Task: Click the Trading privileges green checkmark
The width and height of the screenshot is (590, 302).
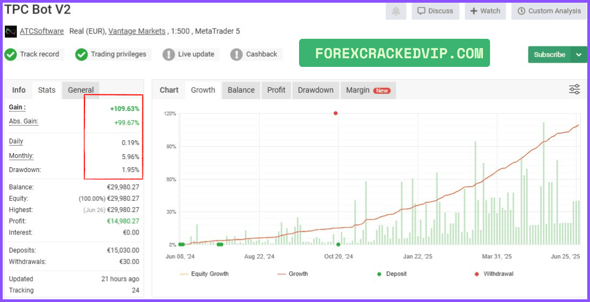Action: (81, 54)
